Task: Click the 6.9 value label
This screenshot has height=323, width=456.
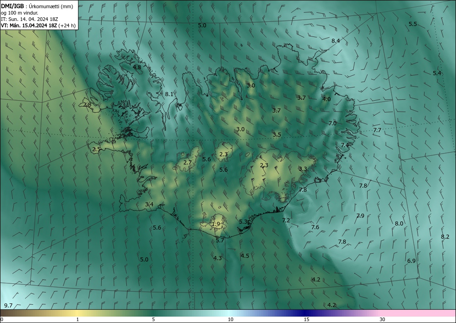Action: 411,261
